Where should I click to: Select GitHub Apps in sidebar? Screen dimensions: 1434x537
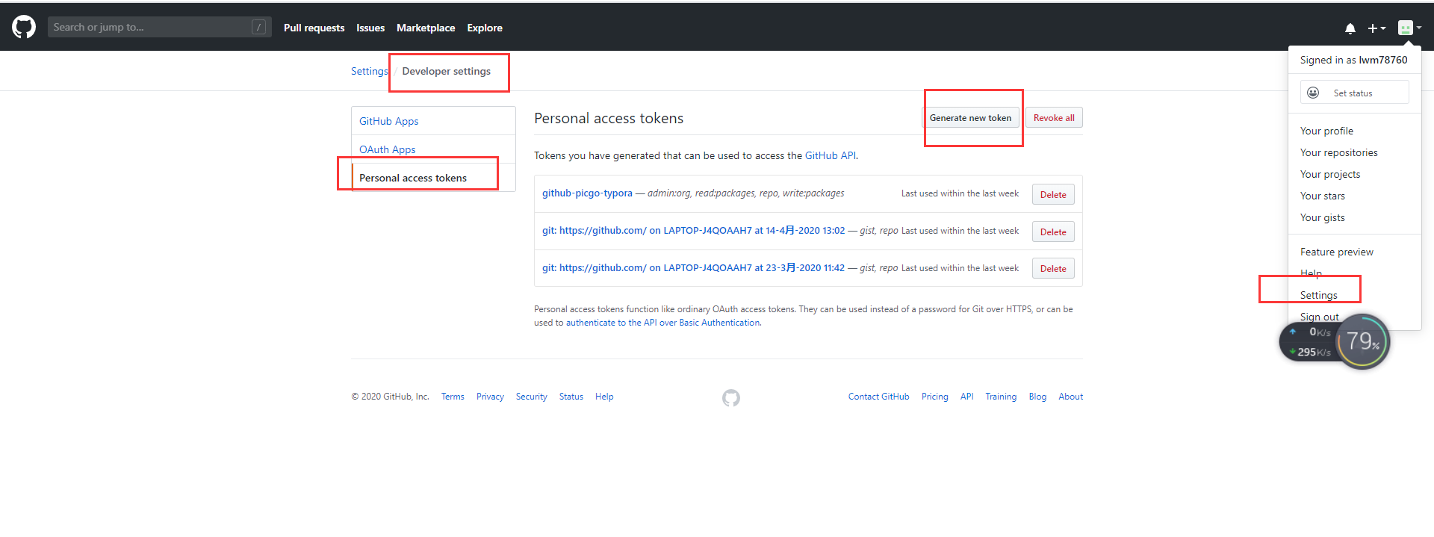[x=433, y=121]
